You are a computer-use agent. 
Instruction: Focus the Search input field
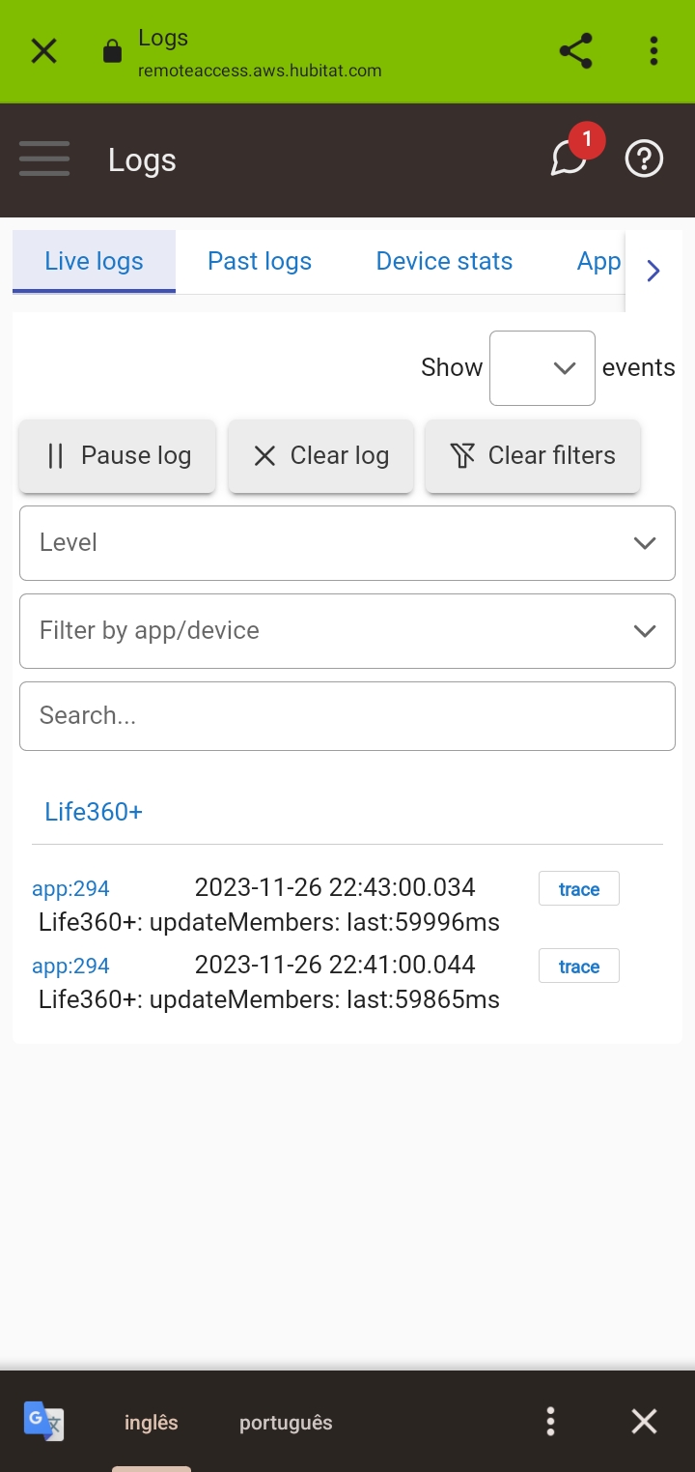click(347, 716)
